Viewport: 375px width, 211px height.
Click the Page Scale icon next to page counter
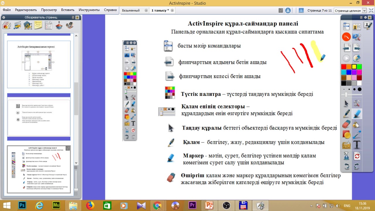point(301,10)
